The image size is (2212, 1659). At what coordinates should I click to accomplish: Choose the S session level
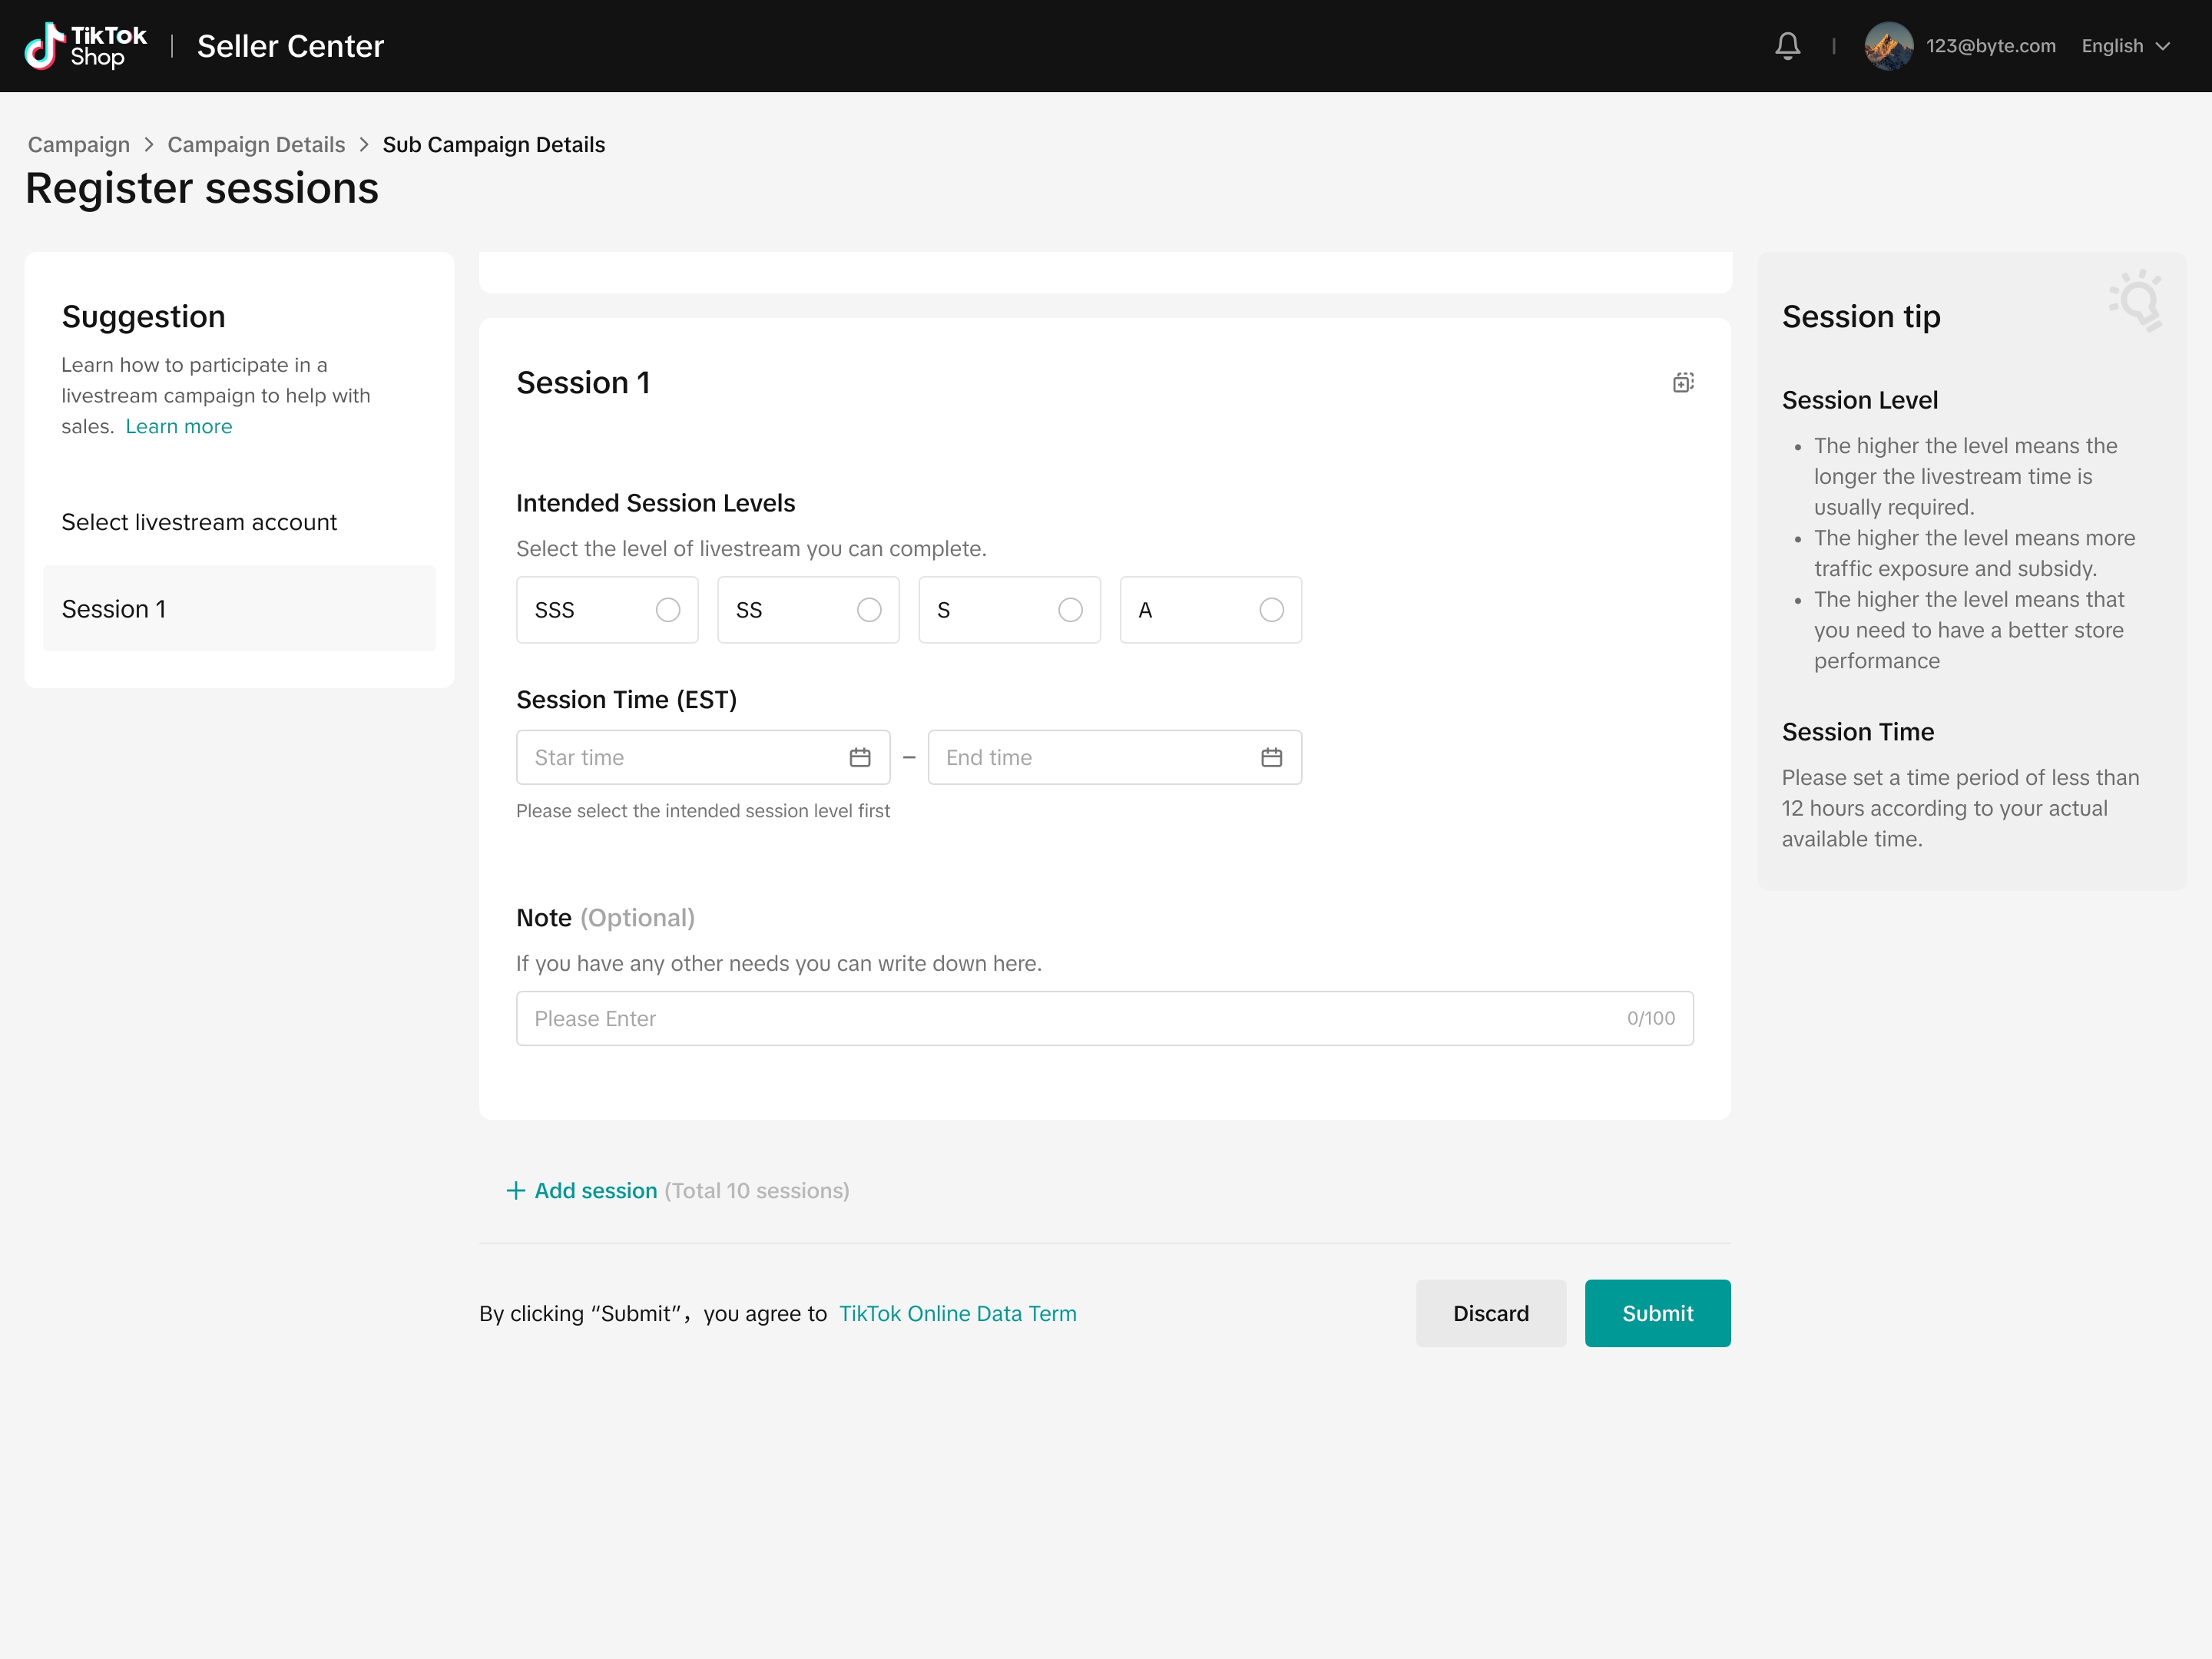1069,610
